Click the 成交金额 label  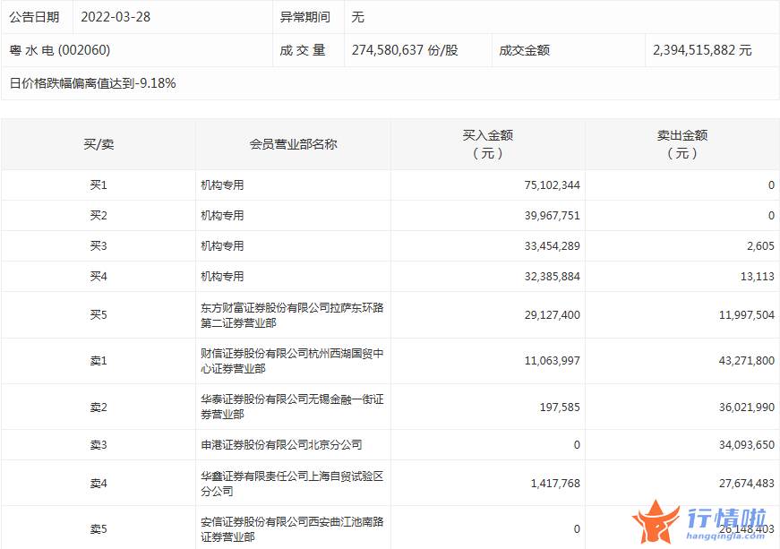pos(524,50)
